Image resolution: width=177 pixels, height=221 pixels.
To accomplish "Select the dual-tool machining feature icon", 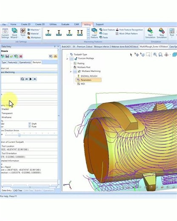I will pos(80,33).
